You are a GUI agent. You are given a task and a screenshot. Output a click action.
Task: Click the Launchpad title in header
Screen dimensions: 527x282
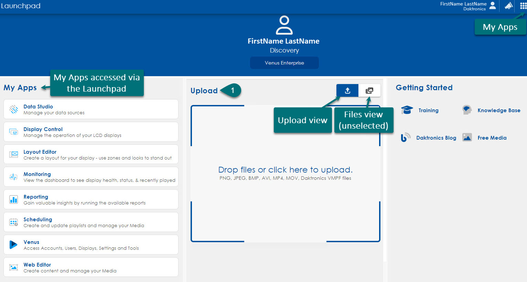(21, 6)
